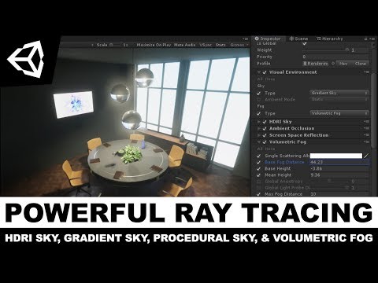Viewport: 378px width, 283px height.
Task: Toggle Mute Audio in Game view
Action: pos(185,45)
